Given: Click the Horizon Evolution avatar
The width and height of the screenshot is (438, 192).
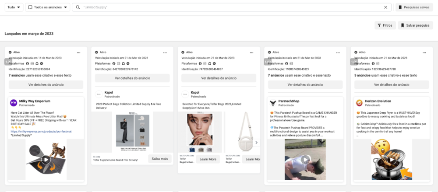Looking at the screenshot, I should [360, 103].
